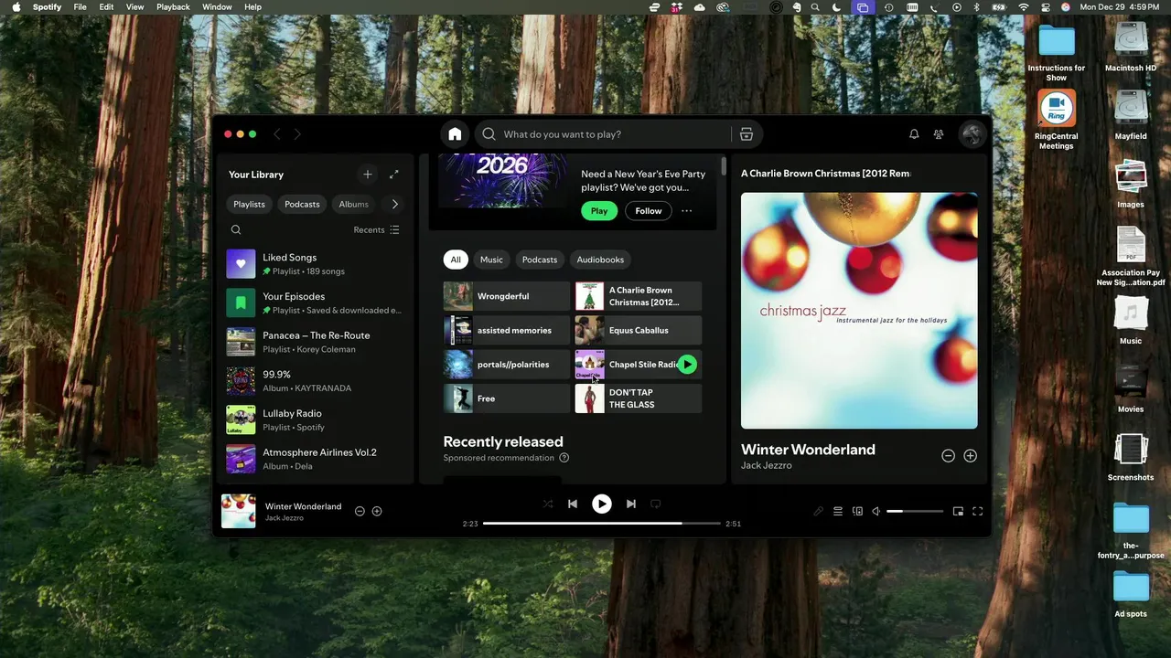Open Screenshots folder on the desktop
1171x658 pixels.
pyautogui.click(x=1131, y=457)
